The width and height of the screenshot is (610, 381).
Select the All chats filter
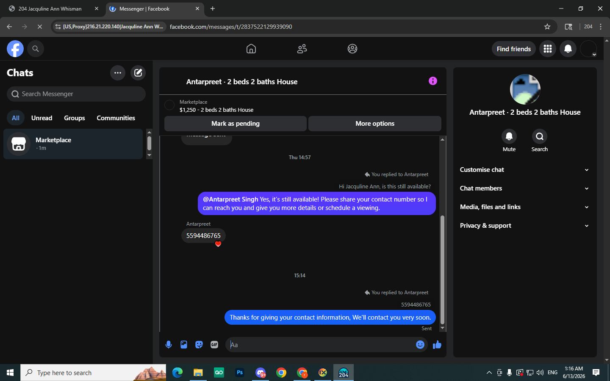(16, 118)
